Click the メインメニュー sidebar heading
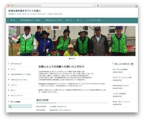 pyautogui.click(x=16, y=64)
